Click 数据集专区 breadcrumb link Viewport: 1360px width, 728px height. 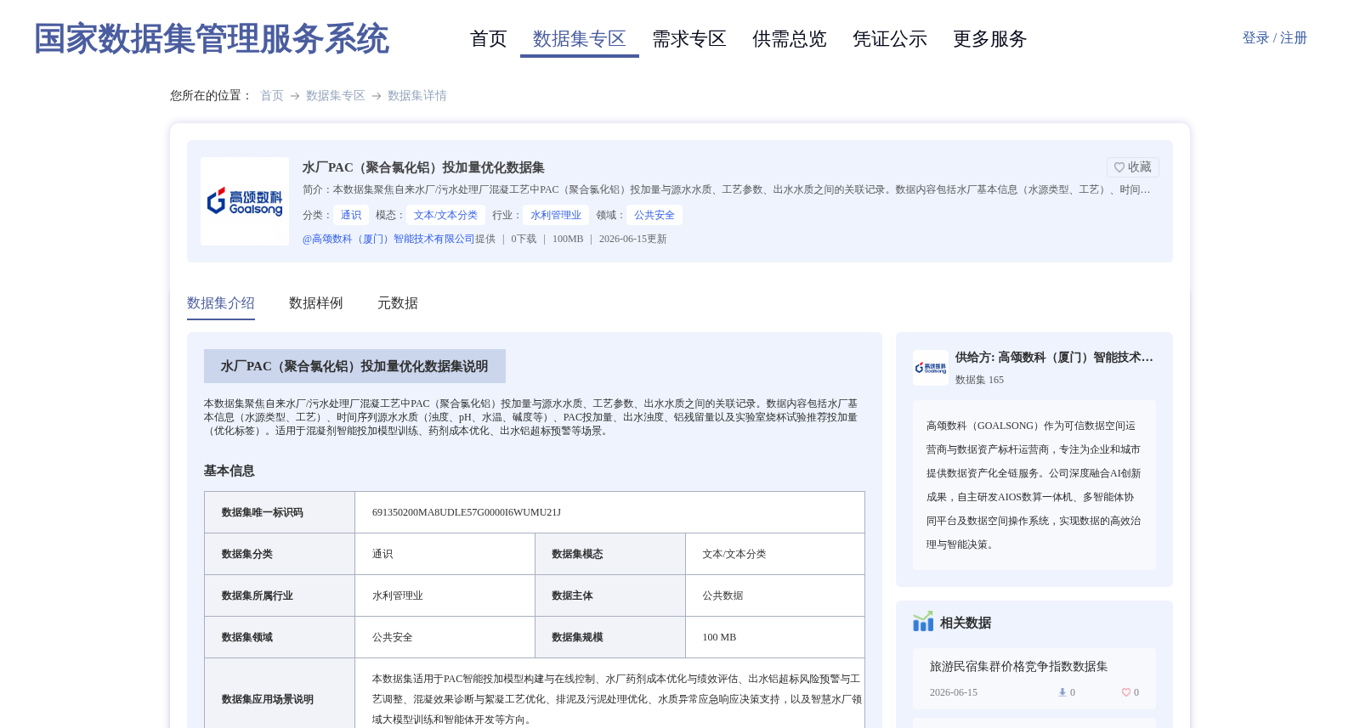point(336,96)
